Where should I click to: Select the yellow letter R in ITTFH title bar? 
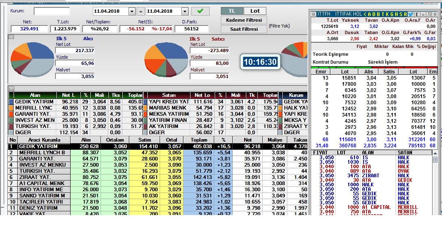405,14
